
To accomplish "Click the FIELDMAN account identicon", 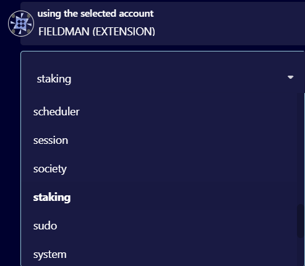I will 21,24.
